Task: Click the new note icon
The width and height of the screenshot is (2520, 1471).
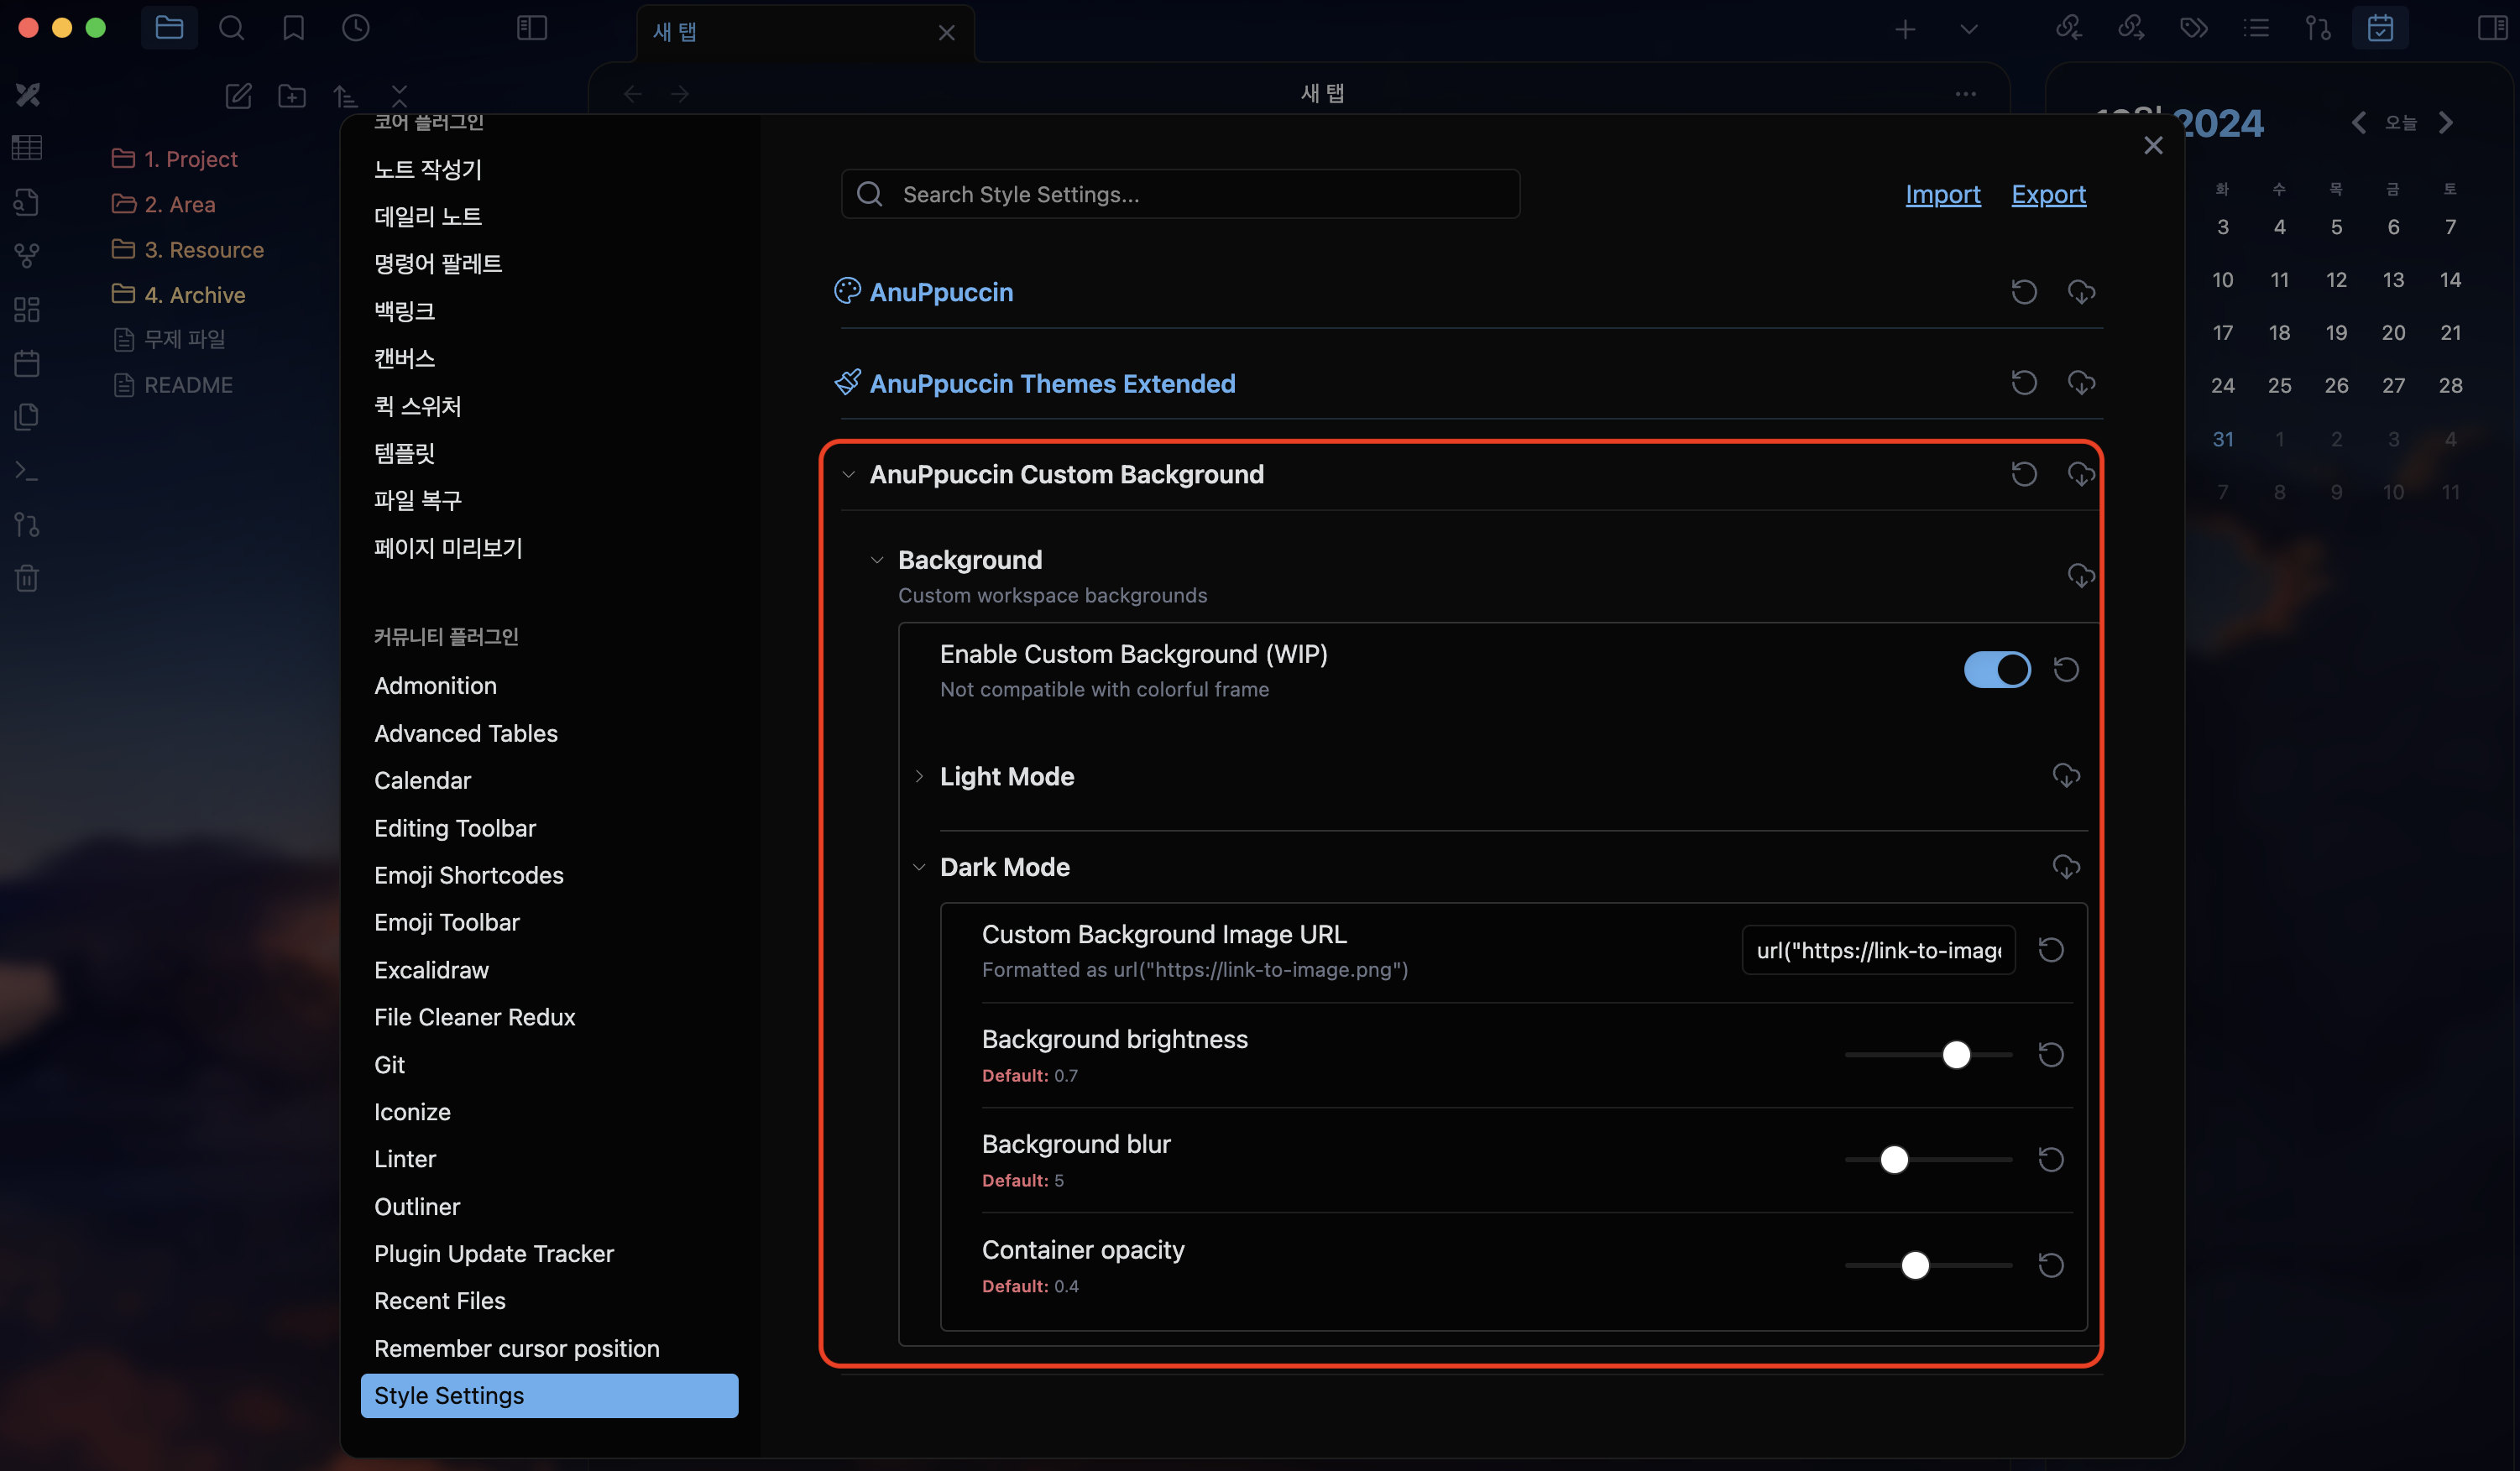Action: pos(238,96)
